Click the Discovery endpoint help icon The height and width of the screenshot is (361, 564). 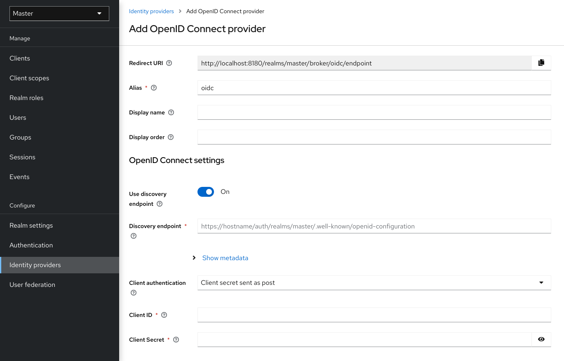click(133, 235)
